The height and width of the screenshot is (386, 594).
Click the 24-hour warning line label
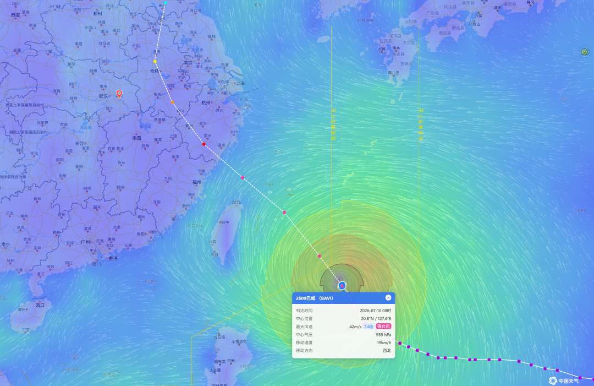click(x=333, y=124)
